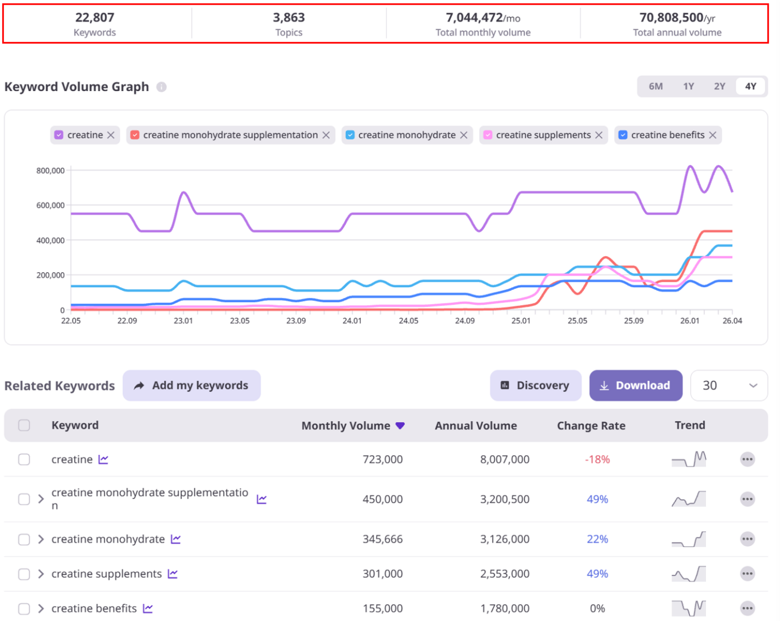Select the creatine supplements row checkbox
Screen dimensions: 780x621
tap(24, 574)
